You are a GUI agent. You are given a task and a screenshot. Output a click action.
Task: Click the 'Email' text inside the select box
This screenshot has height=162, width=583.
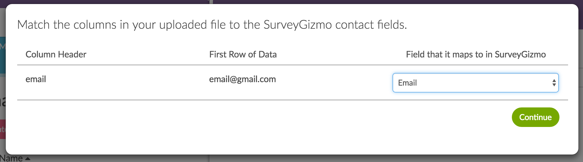(x=407, y=83)
